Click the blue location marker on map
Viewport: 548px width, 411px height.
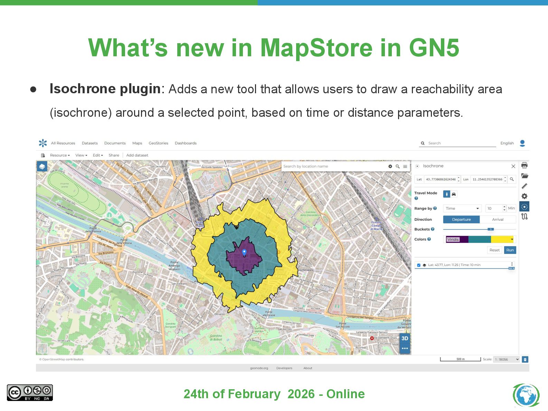point(244,252)
